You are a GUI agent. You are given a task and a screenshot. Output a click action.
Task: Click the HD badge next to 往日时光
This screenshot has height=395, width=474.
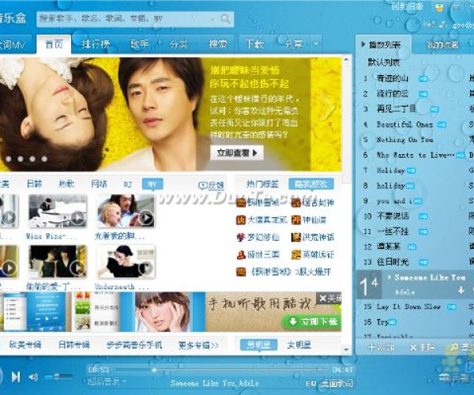click(423, 262)
